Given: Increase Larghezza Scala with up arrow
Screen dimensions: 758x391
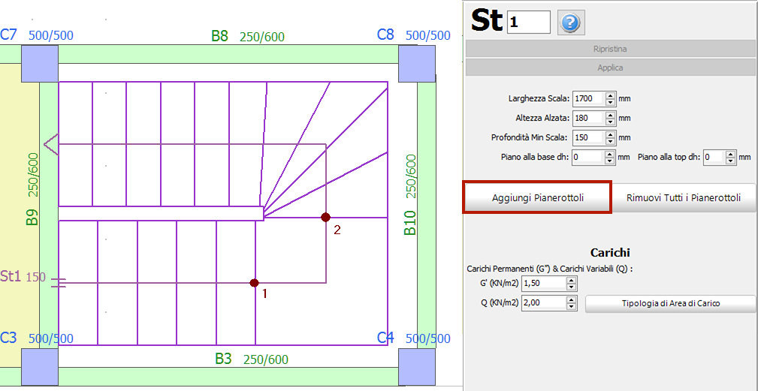Looking at the screenshot, I should (611, 95).
